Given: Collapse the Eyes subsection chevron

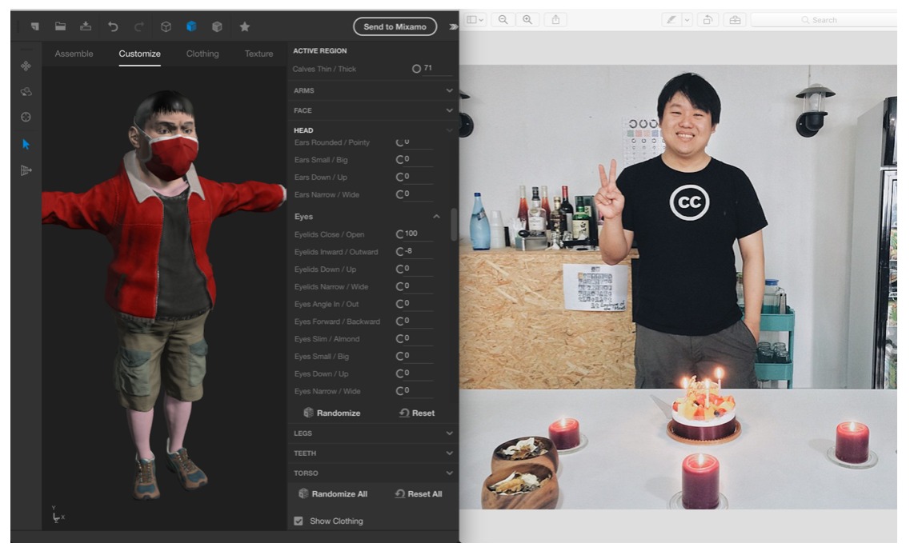Looking at the screenshot, I should [436, 217].
